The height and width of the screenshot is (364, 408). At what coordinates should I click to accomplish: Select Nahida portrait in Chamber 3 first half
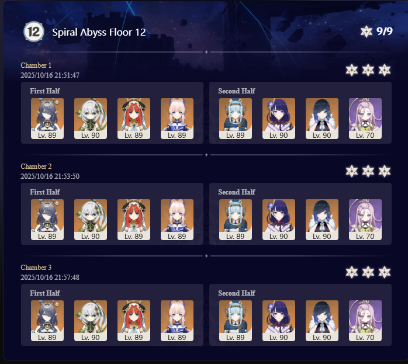[91, 321]
